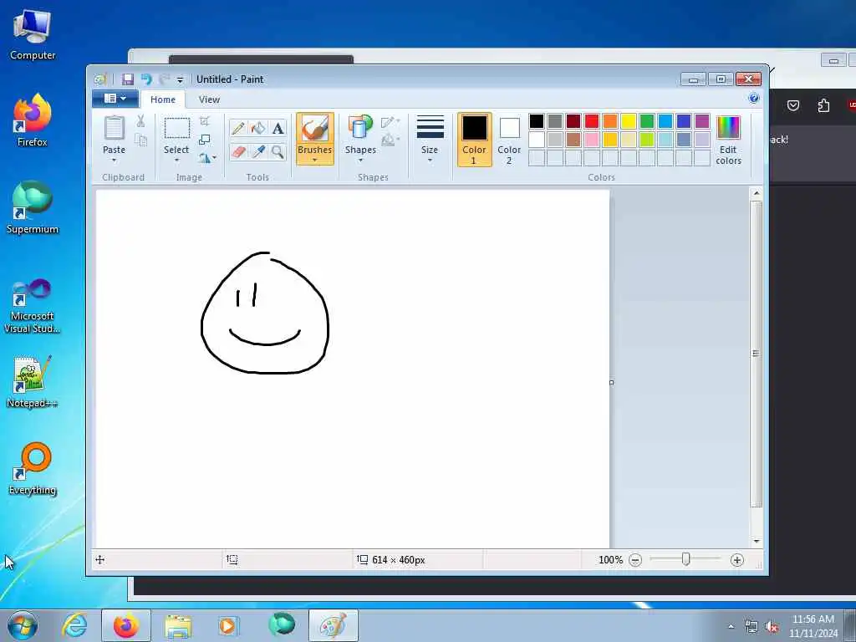Click the Cut scissors icon
The image size is (856, 642).
pos(140,121)
